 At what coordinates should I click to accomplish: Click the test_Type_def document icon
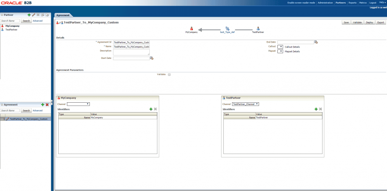227,29
